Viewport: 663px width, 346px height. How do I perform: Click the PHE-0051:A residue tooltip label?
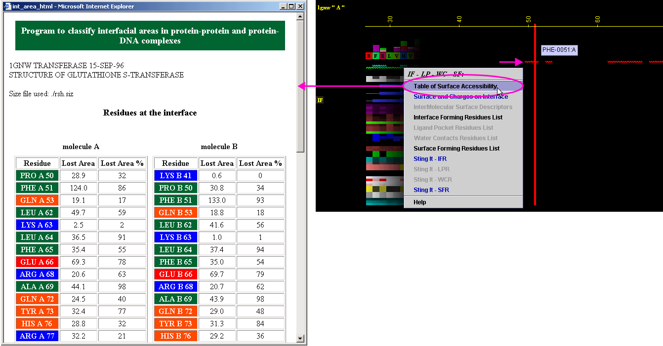(x=559, y=50)
